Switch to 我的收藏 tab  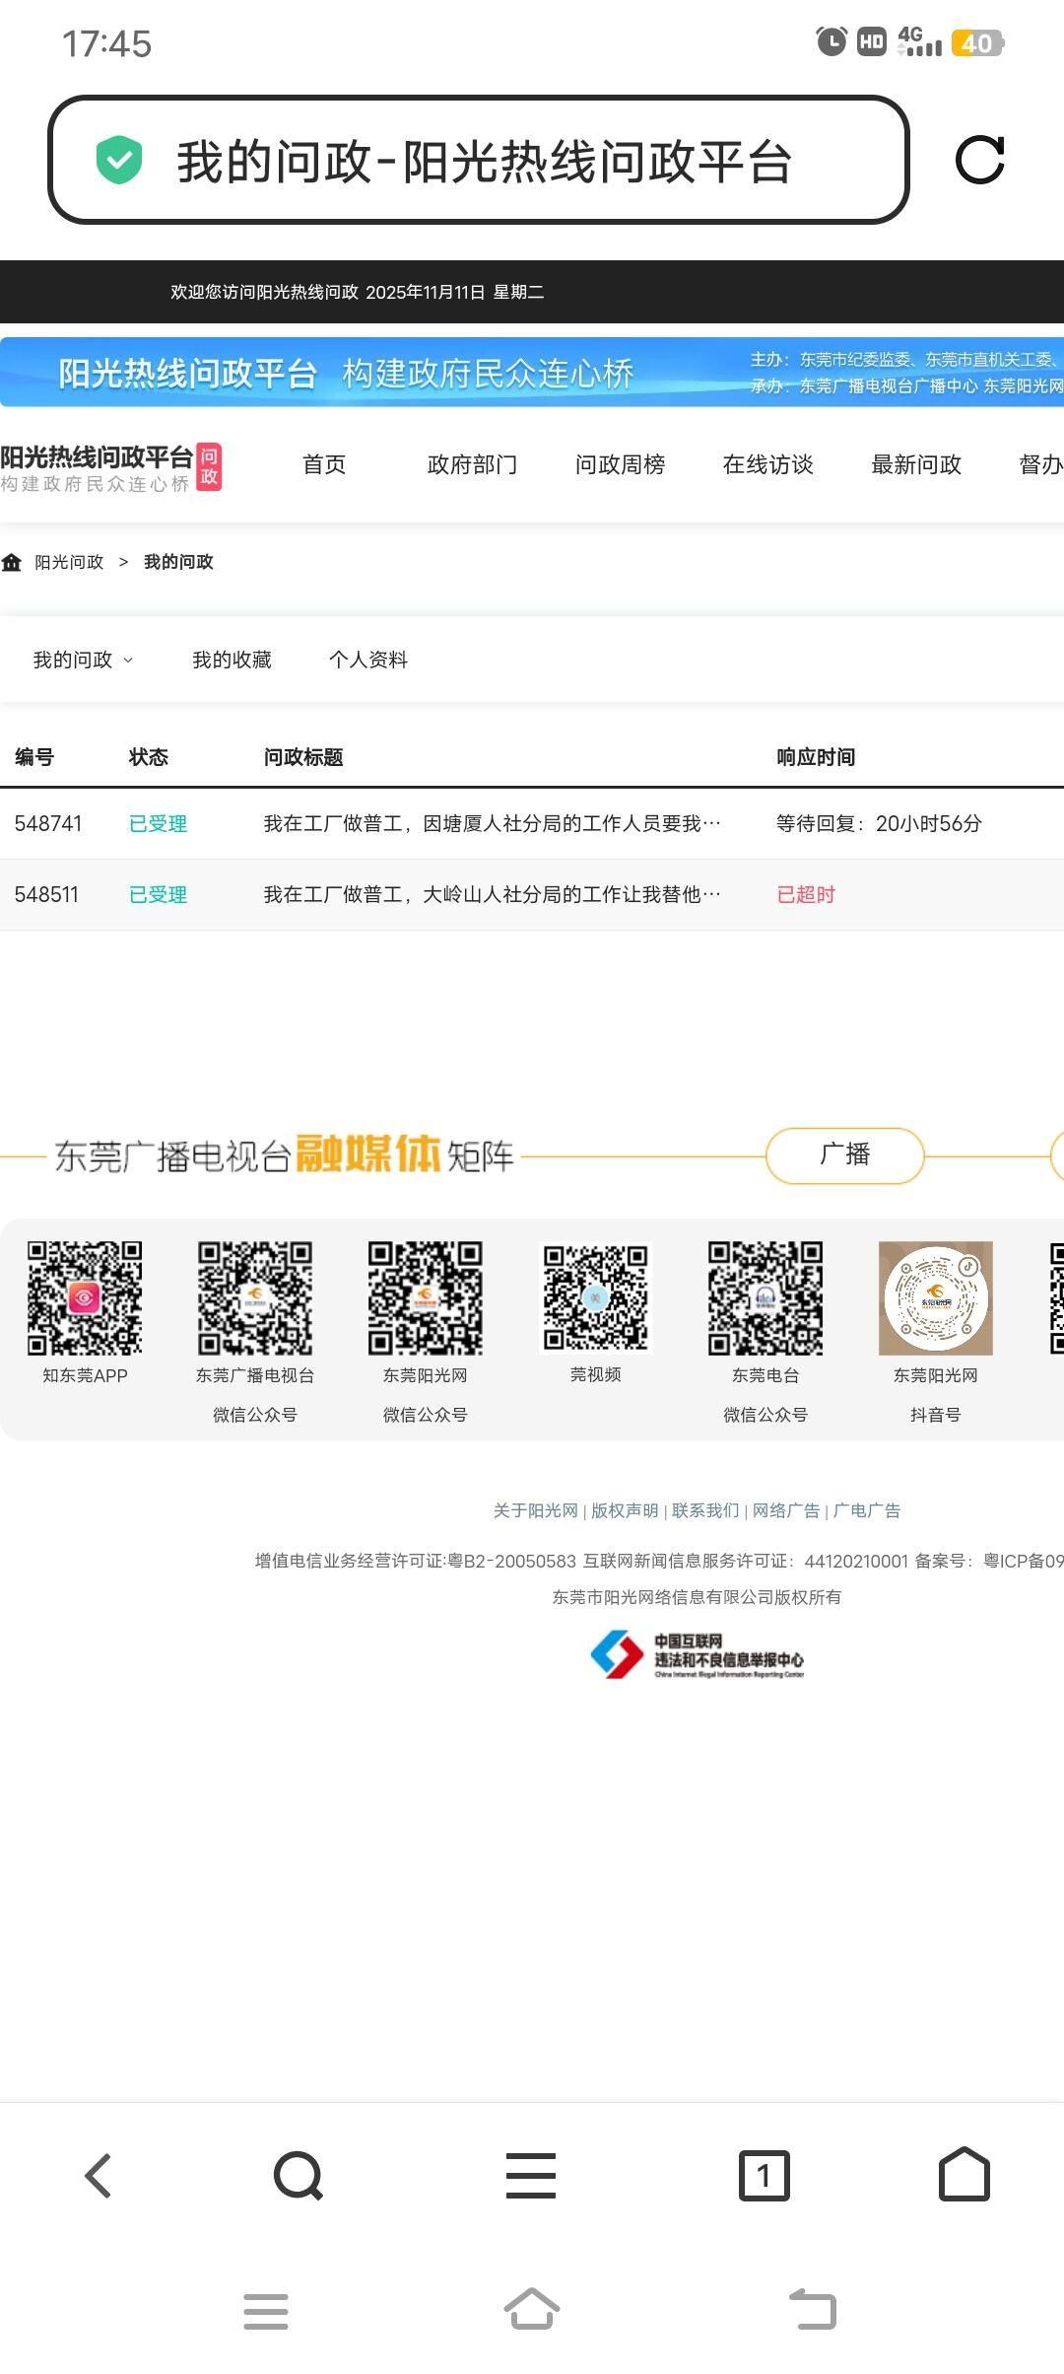point(232,660)
